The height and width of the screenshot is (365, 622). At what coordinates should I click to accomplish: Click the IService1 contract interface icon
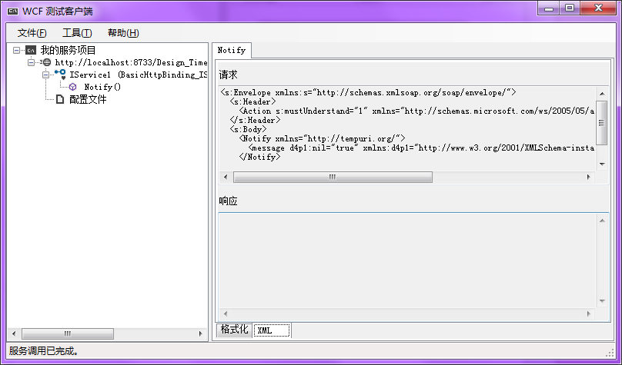pos(60,74)
